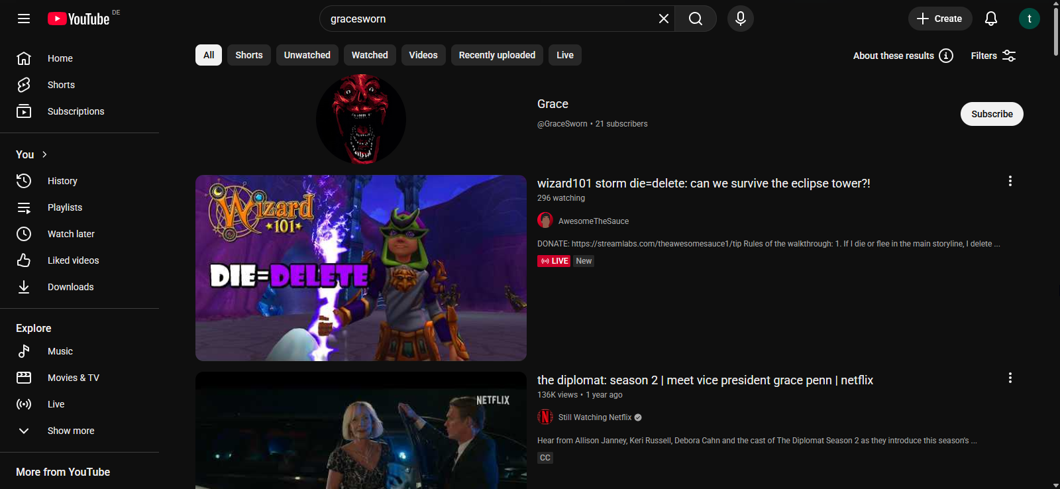Open the account avatar menu
The image size is (1060, 489).
1030,19
